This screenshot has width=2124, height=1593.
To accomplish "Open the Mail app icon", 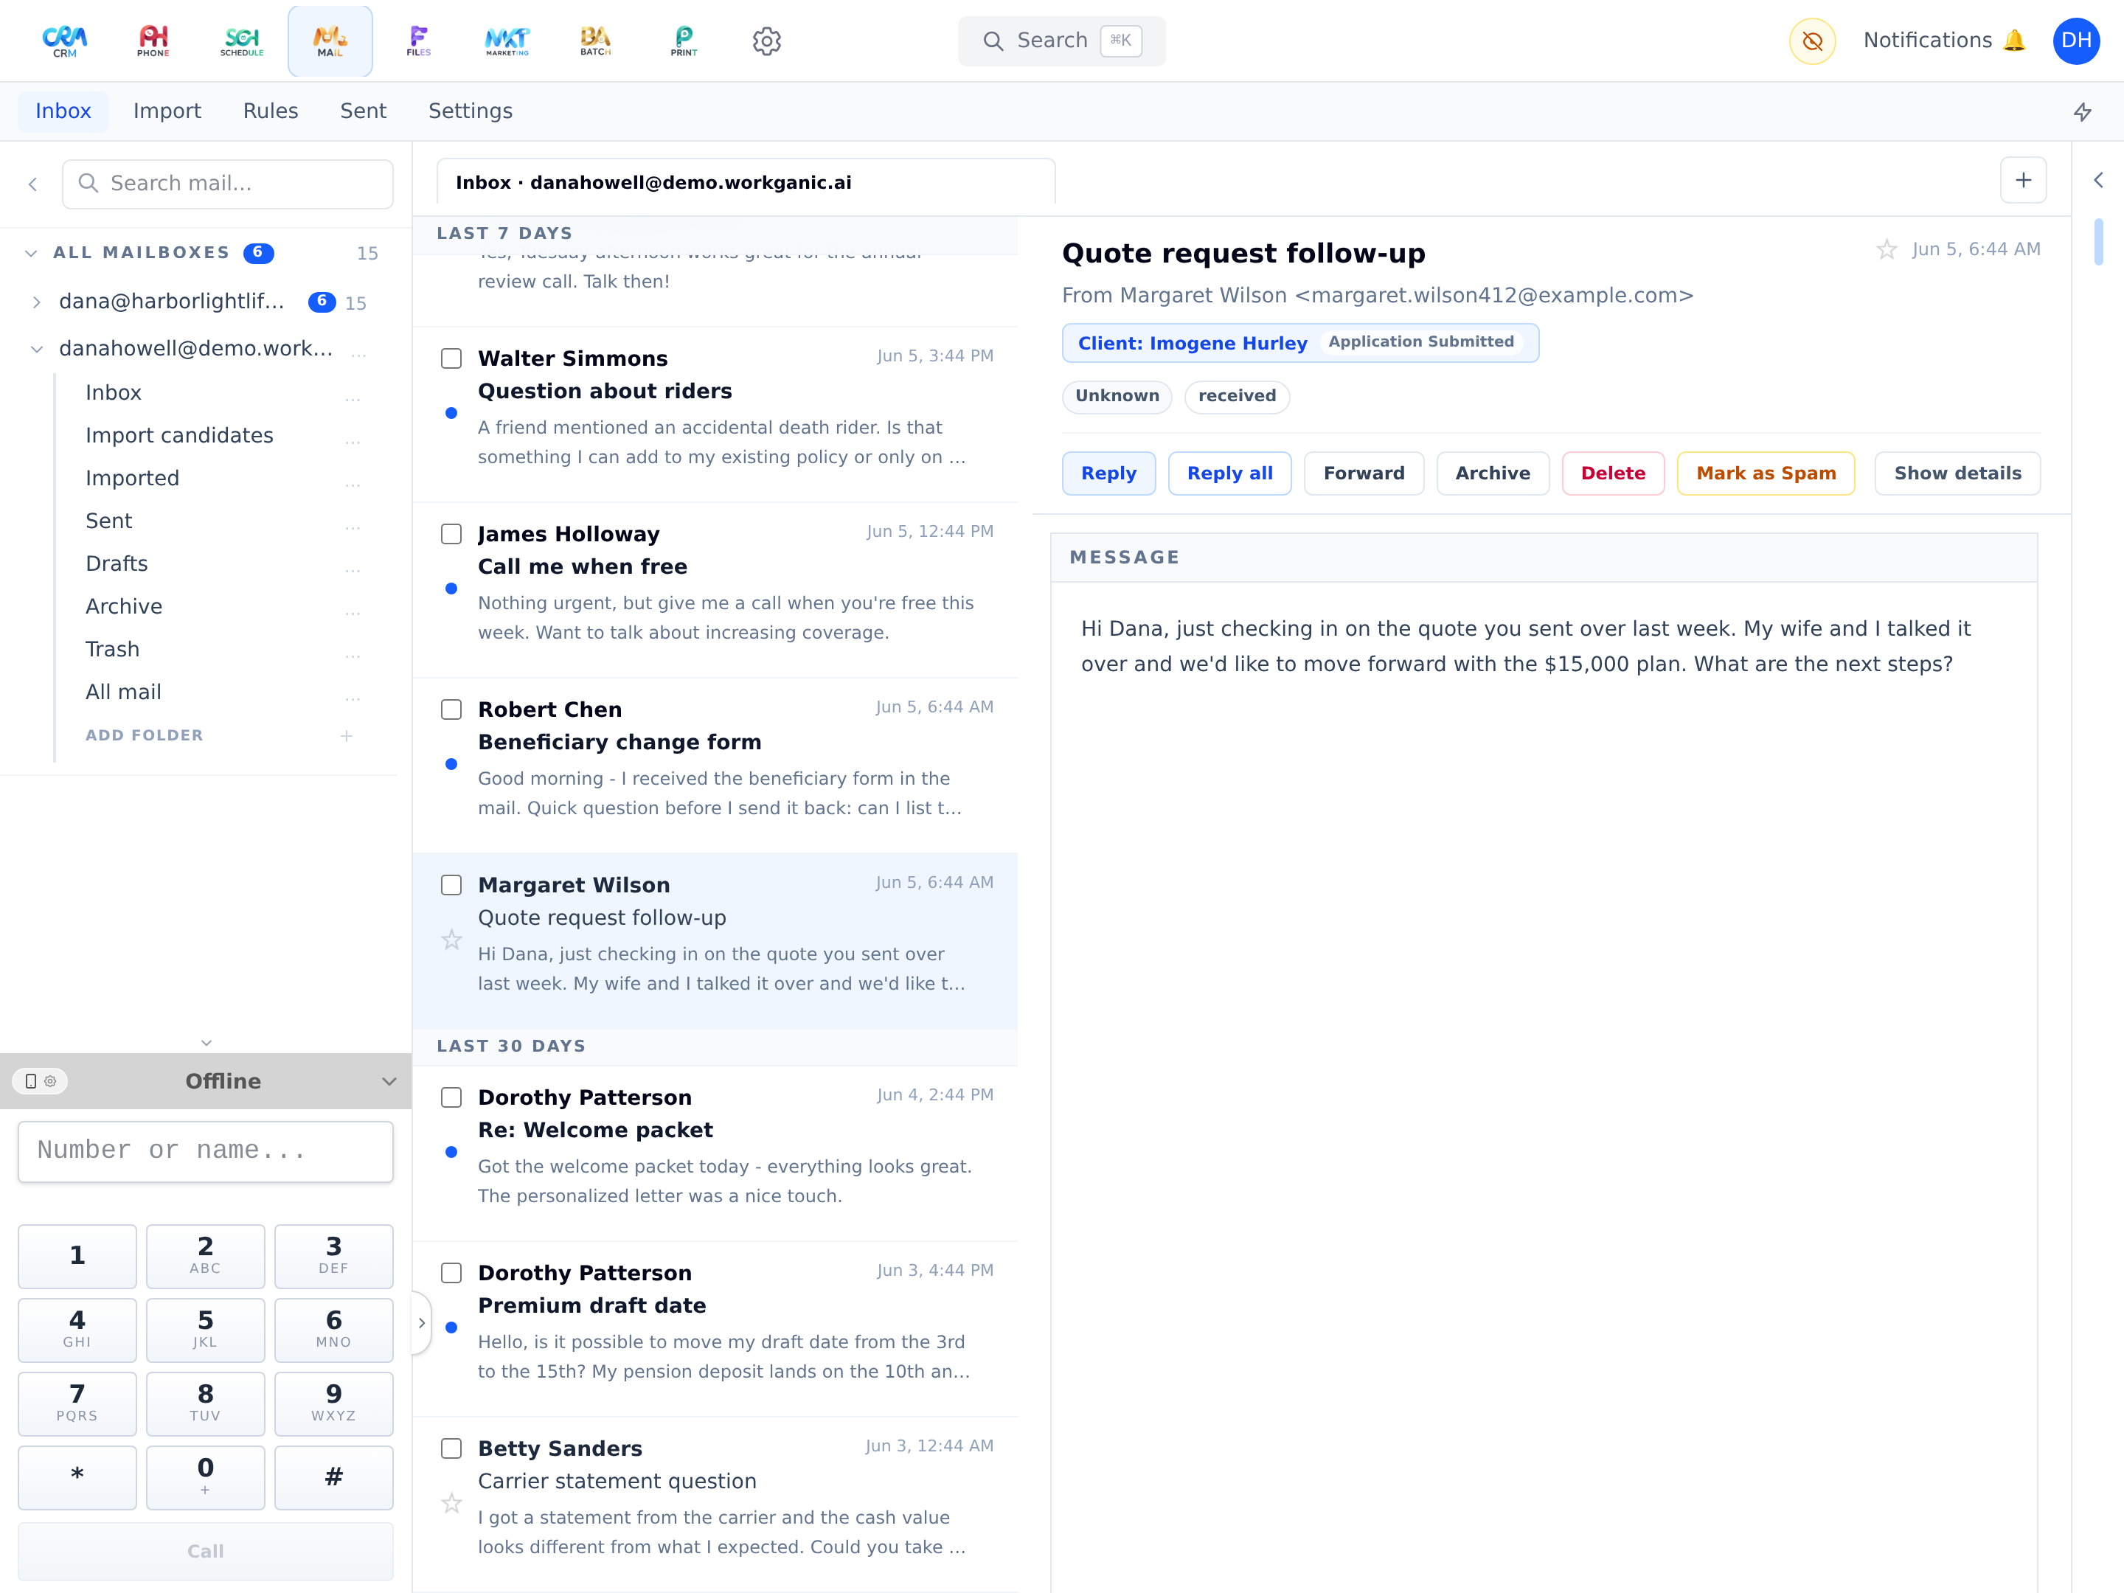I will 330,41.
